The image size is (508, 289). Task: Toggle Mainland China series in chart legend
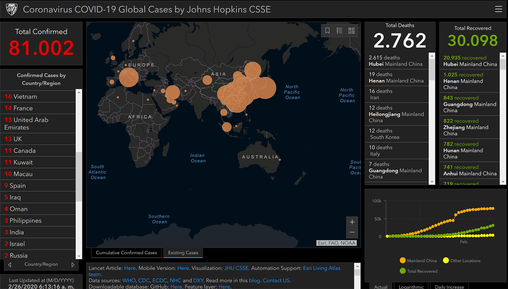418,260
